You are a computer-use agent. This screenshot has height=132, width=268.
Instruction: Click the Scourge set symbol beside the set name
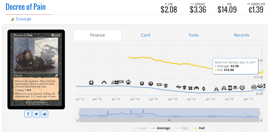pyautogui.click(x=13, y=20)
